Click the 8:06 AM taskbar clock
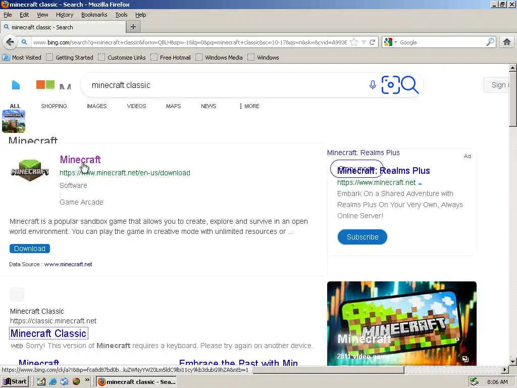This screenshot has height=388, width=517. [x=497, y=382]
